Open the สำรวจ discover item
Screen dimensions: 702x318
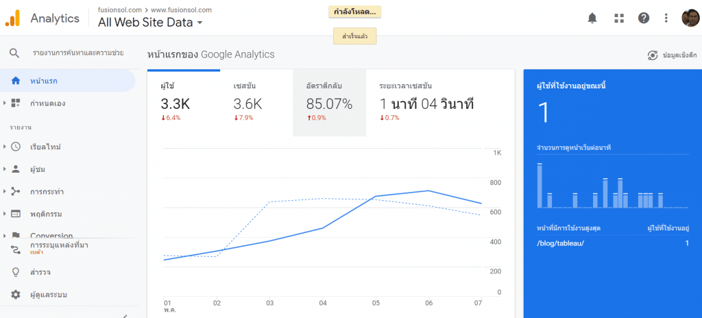(40, 272)
